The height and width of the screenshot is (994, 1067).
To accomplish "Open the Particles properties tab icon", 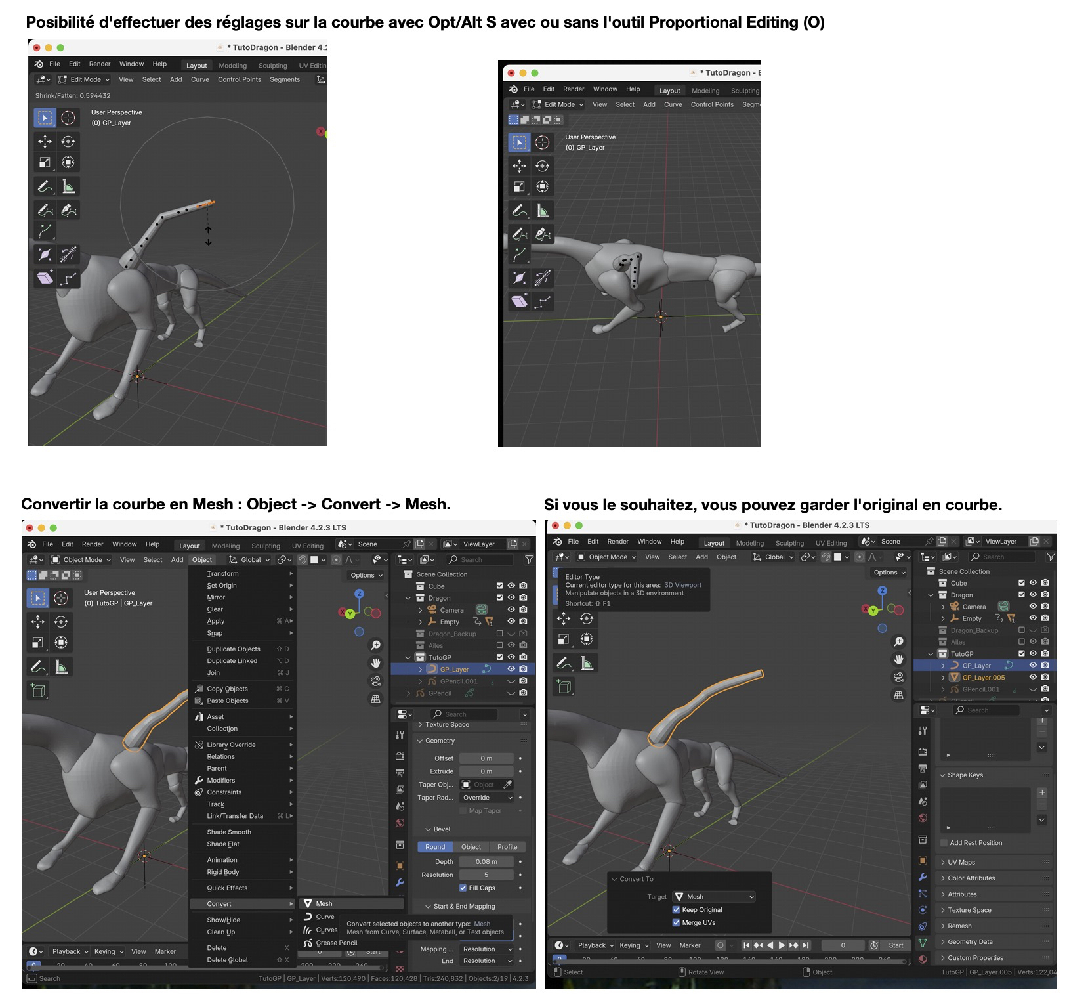I will pos(923,894).
